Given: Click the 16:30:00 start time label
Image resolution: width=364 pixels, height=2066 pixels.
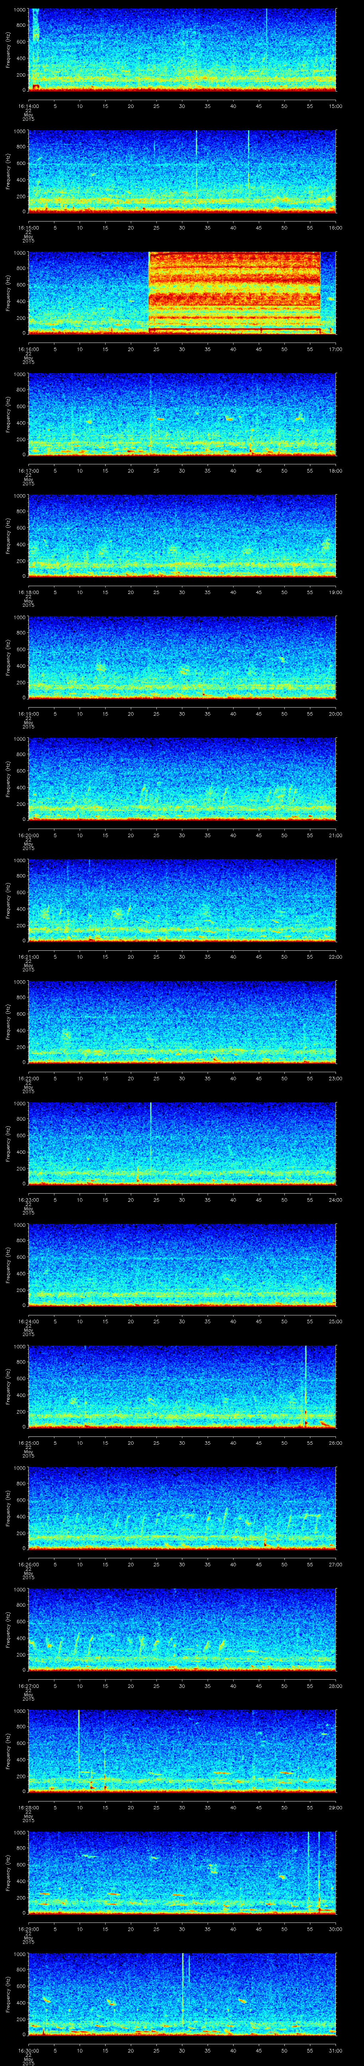Looking at the screenshot, I should point(28,2050).
